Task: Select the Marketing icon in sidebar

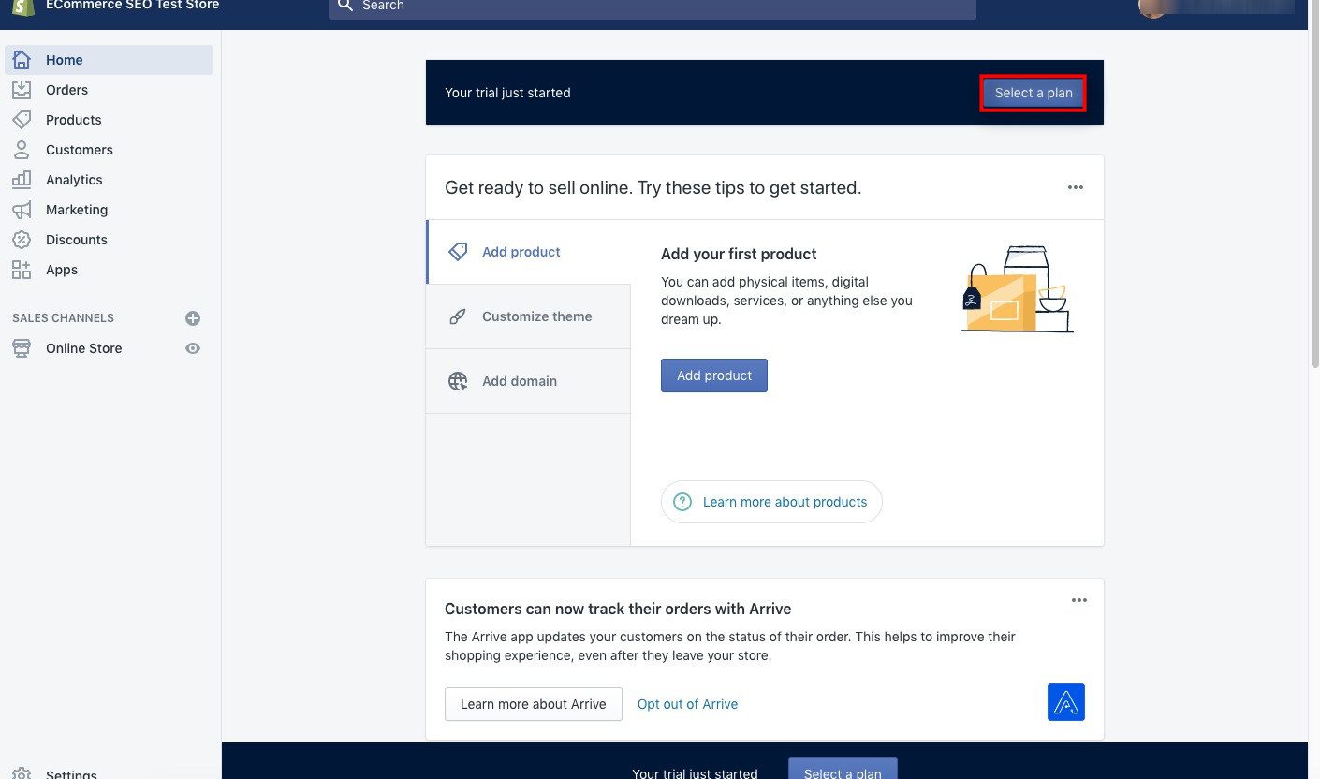Action: click(21, 209)
